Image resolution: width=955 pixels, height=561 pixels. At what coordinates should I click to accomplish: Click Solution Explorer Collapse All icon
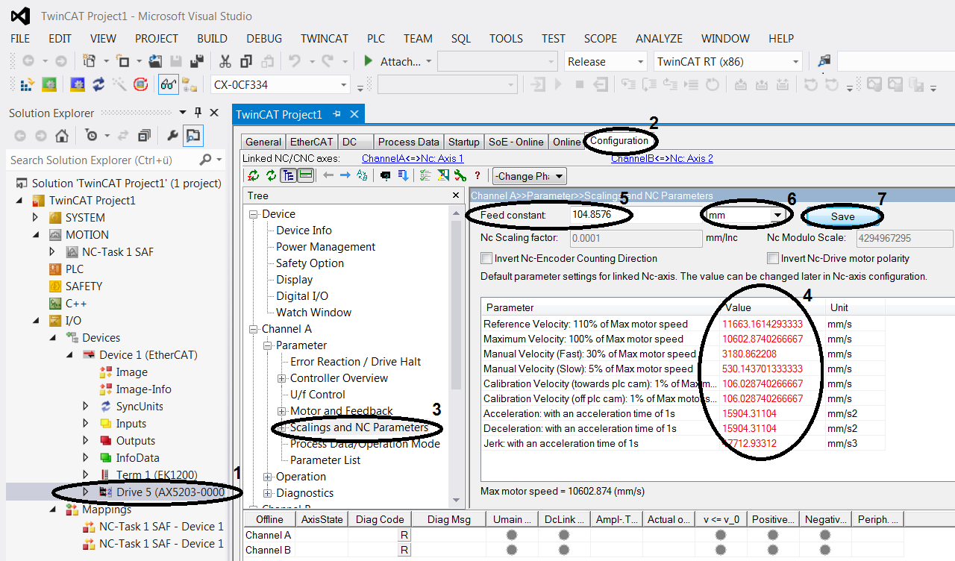144,136
